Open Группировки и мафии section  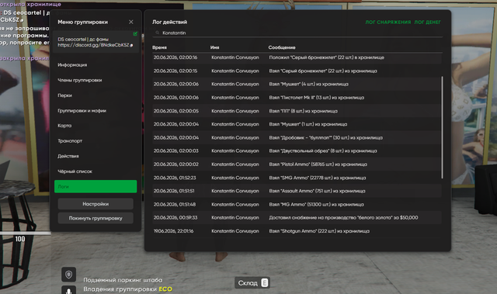click(x=82, y=110)
